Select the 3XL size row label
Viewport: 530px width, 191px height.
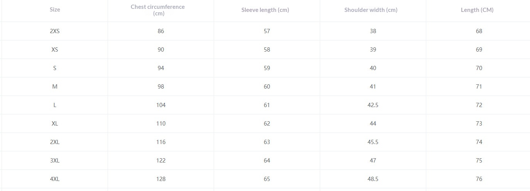(x=55, y=161)
